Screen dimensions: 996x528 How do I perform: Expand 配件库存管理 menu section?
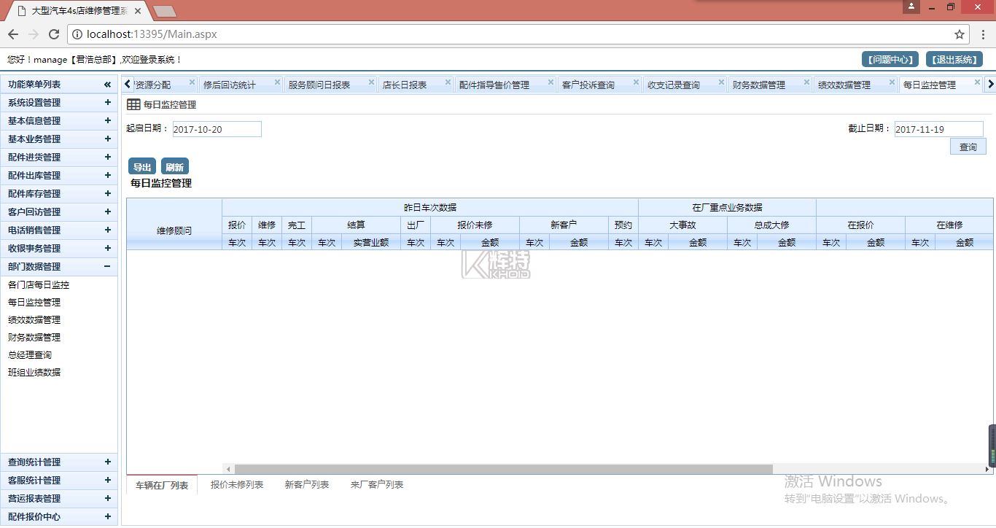tap(107, 194)
